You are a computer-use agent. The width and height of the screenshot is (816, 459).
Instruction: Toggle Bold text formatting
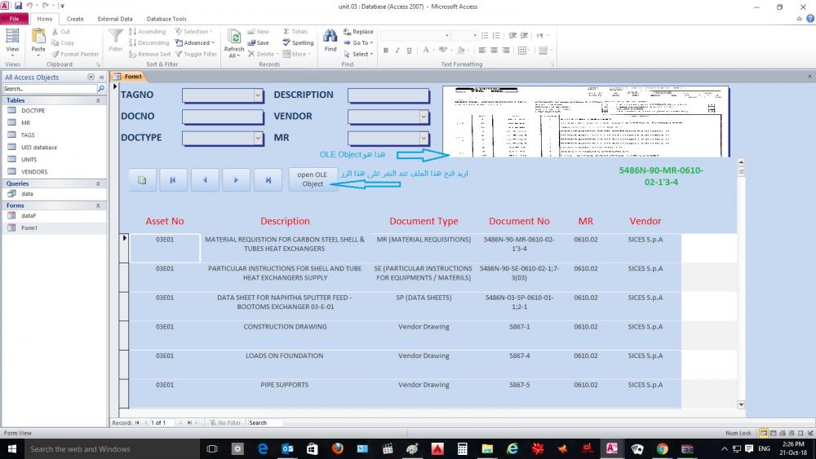[386, 51]
